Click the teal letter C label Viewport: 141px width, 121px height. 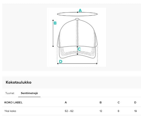(x=79, y=49)
